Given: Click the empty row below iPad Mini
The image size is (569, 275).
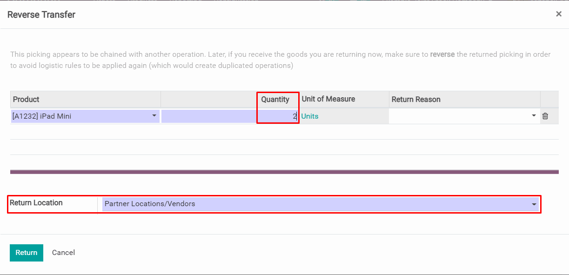Looking at the screenshot, I should pos(284,132).
